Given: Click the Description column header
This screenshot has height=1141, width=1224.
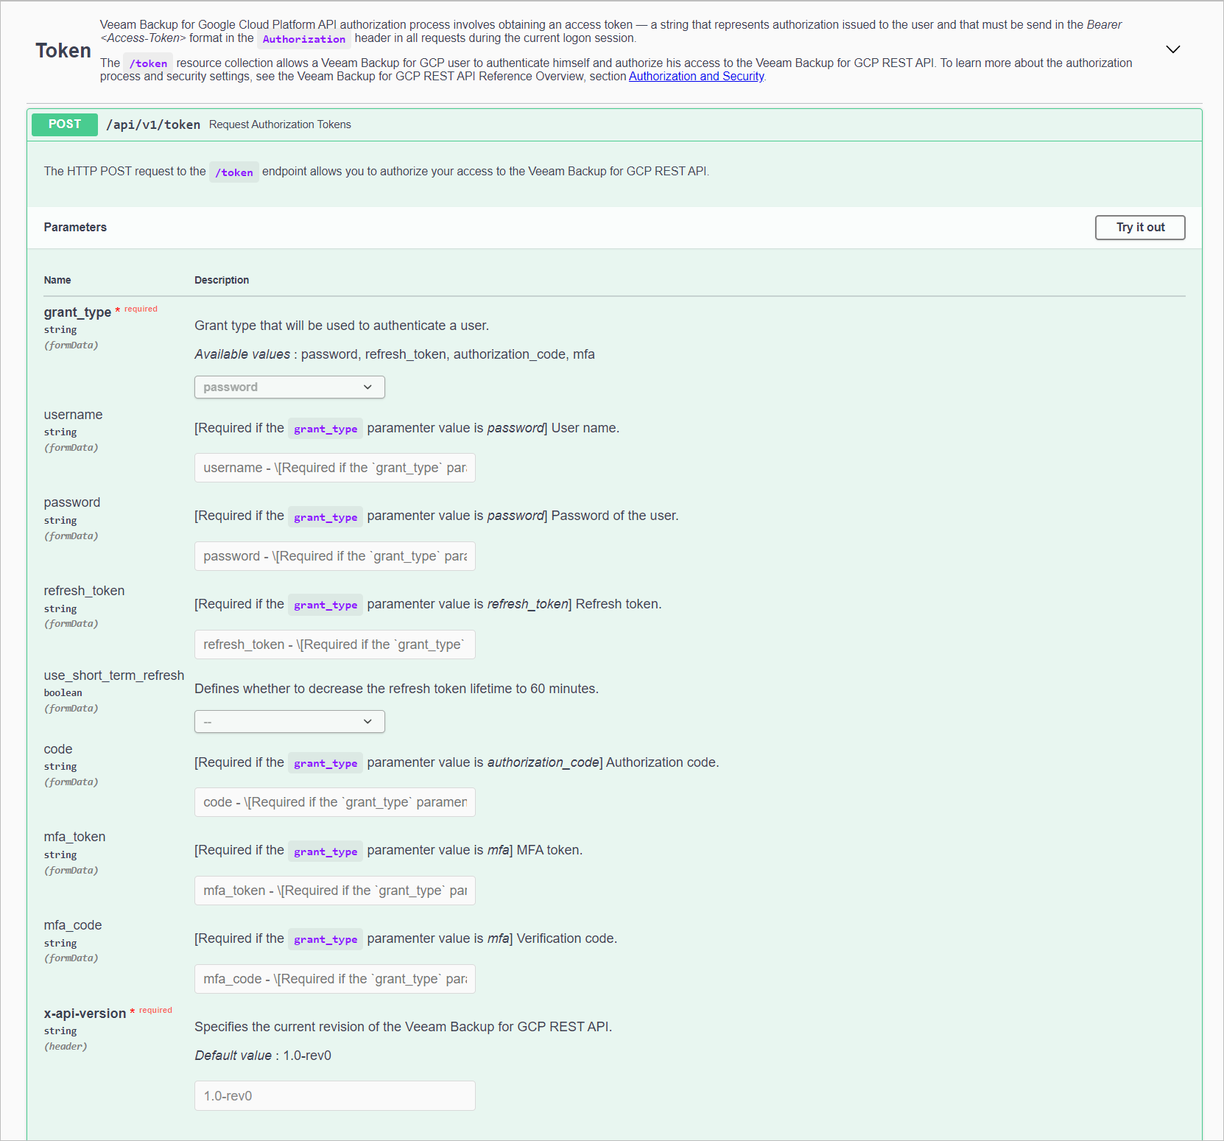Looking at the screenshot, I should tap(222, 280).
